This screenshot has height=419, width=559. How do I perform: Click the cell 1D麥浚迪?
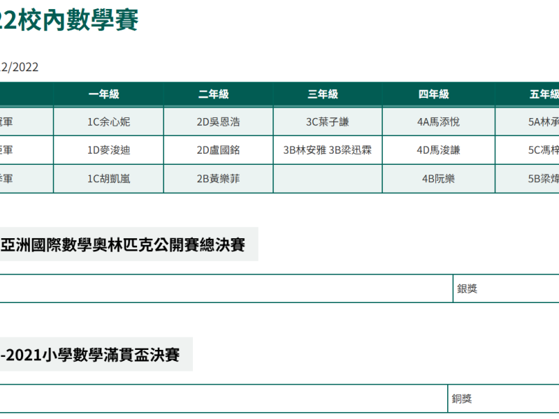click(108, 150)
